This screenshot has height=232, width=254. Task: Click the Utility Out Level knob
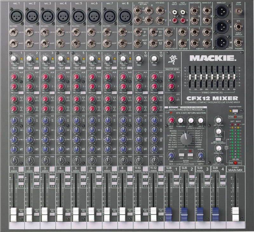tap(218, 159)
